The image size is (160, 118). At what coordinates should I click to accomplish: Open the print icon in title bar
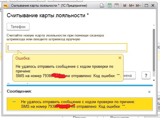[102, 6]
